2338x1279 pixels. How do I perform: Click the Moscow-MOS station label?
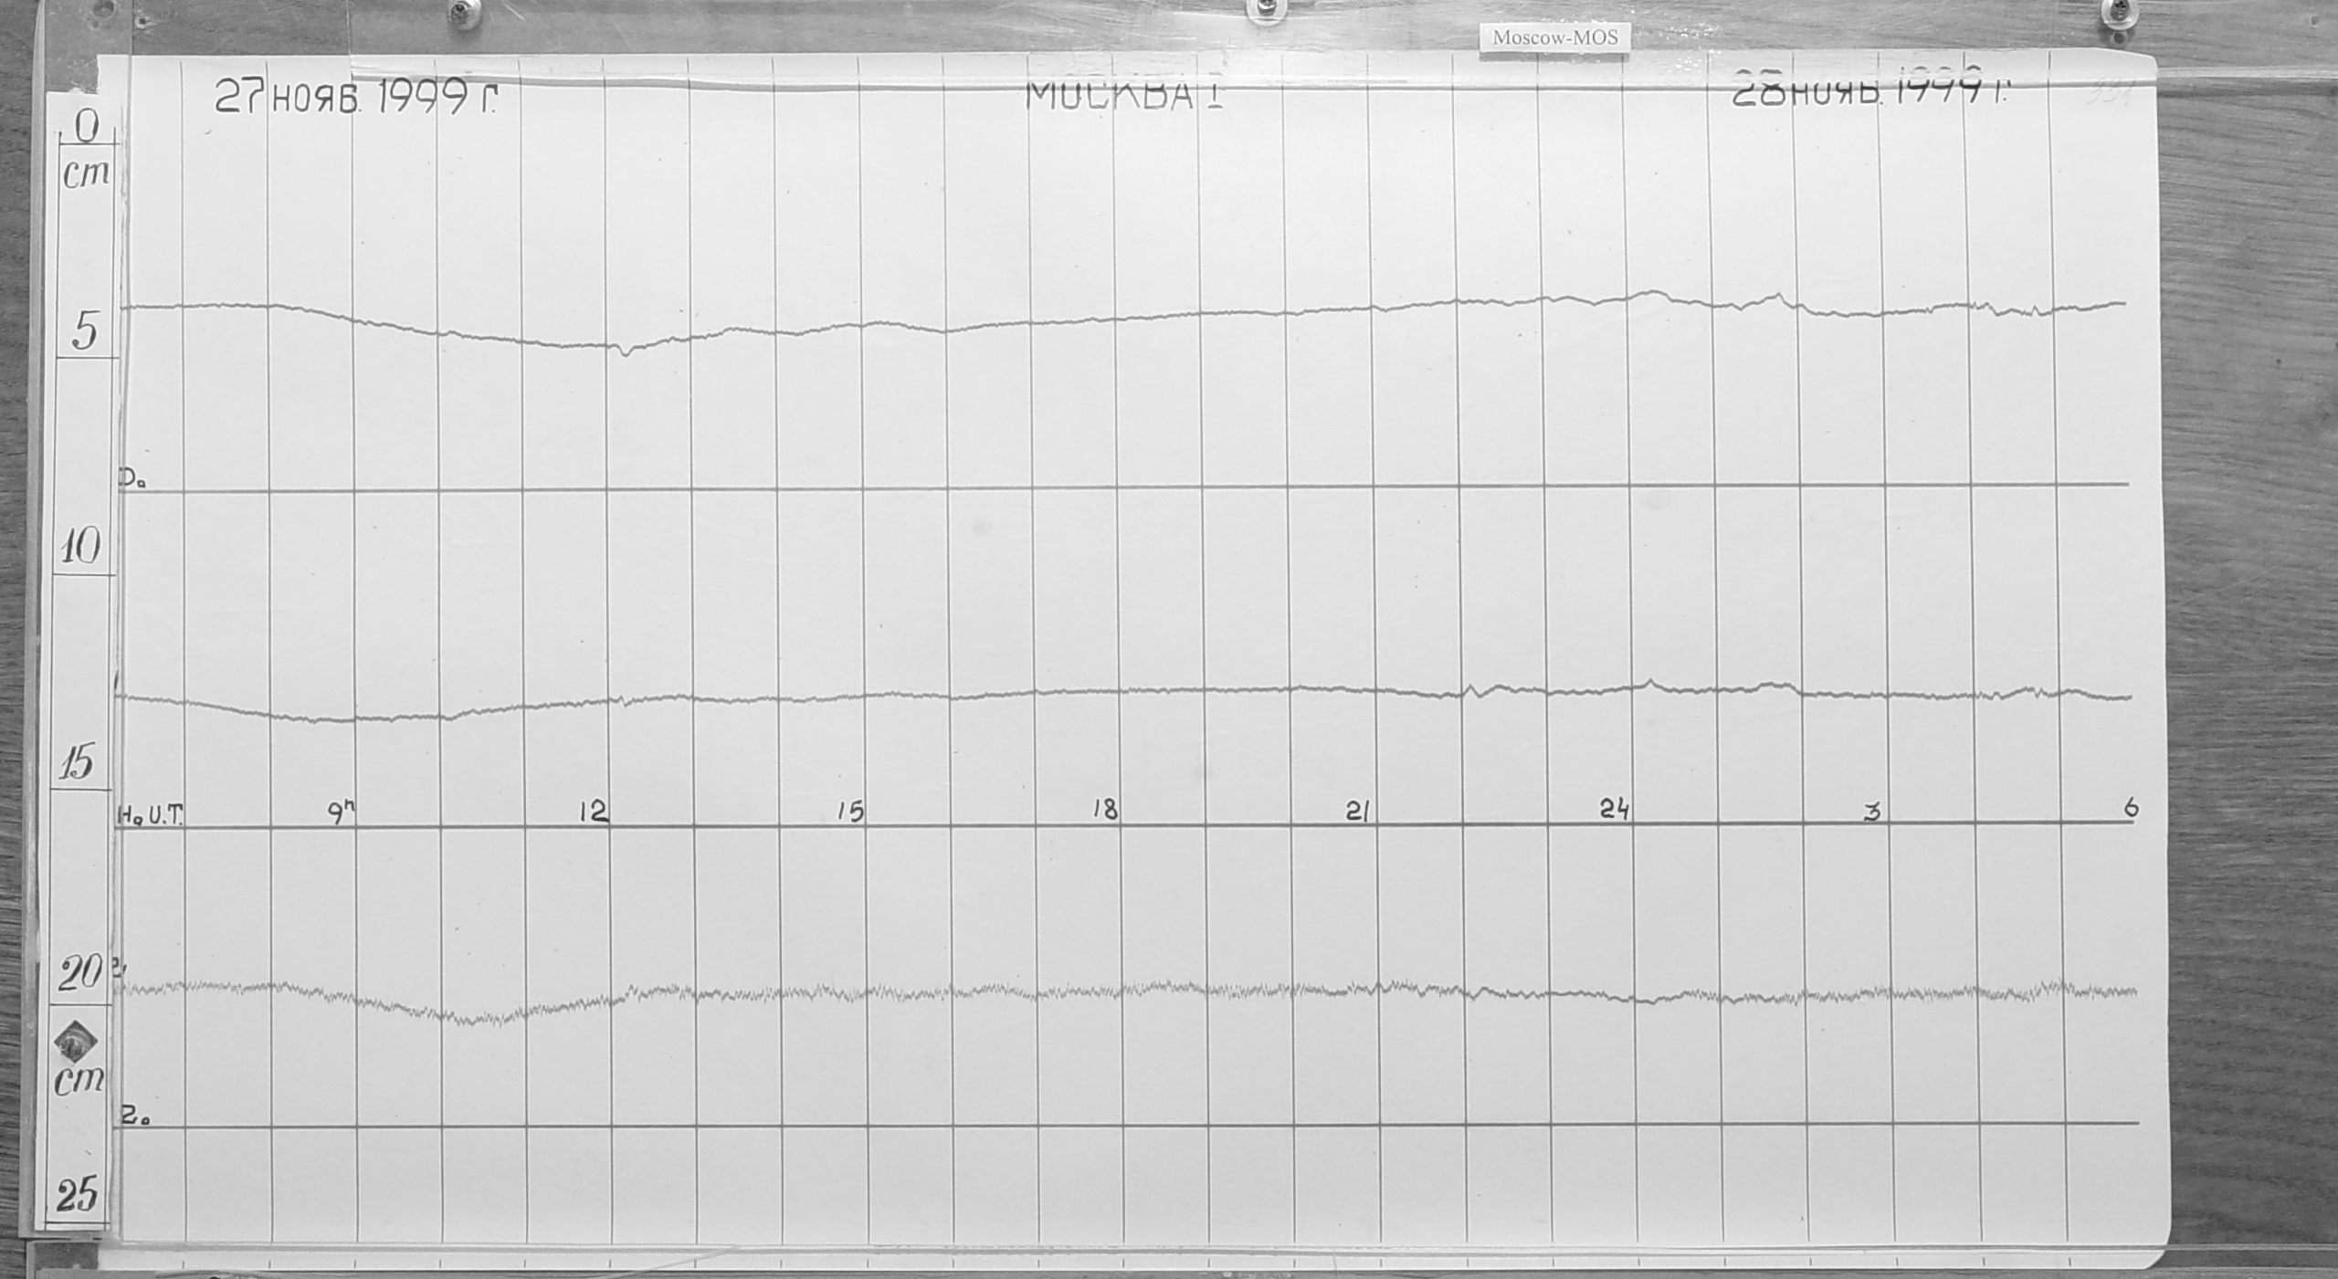coord(1553,38)
